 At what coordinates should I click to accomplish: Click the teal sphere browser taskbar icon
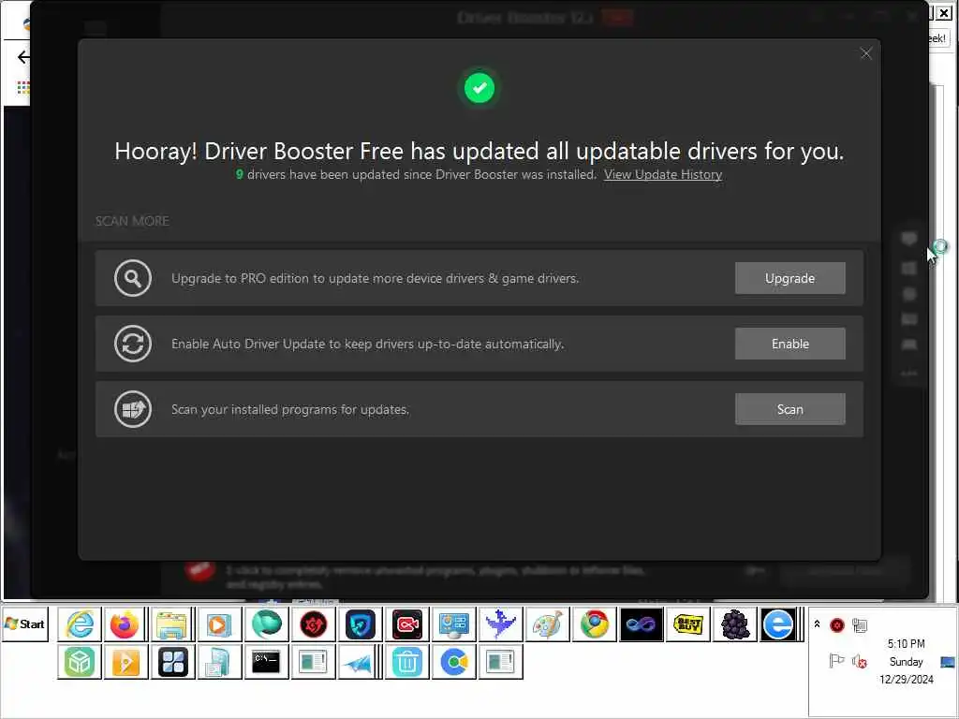coord(266,624)
